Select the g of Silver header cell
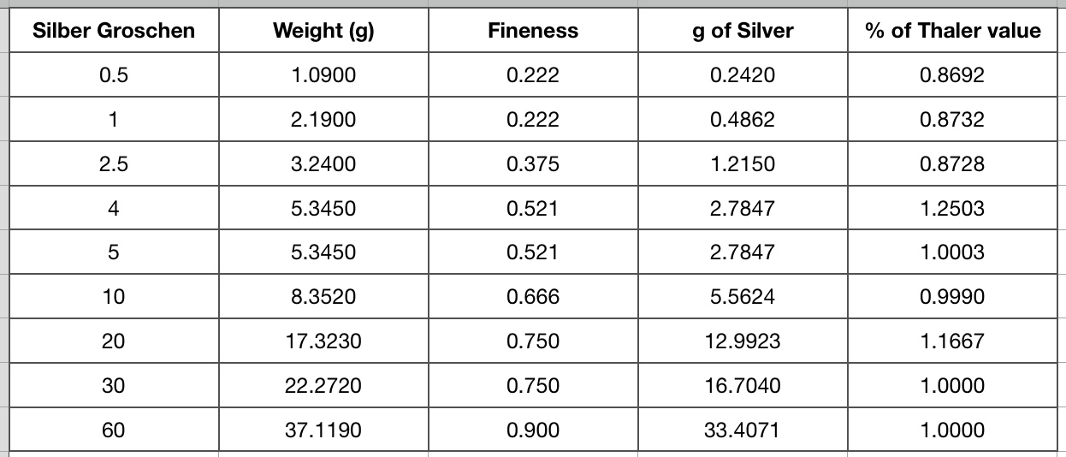The height and width of the screenshot is (457, 1066). [x=743, y=32]
